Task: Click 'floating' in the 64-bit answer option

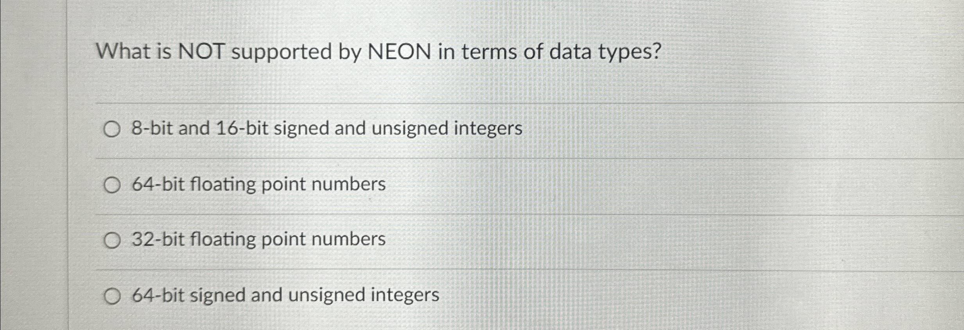Action: tap(223, 185)
